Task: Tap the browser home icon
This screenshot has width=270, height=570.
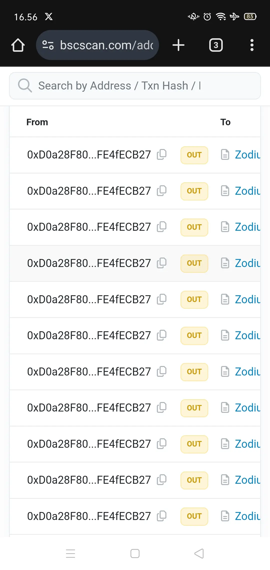Action: point(18,45)
